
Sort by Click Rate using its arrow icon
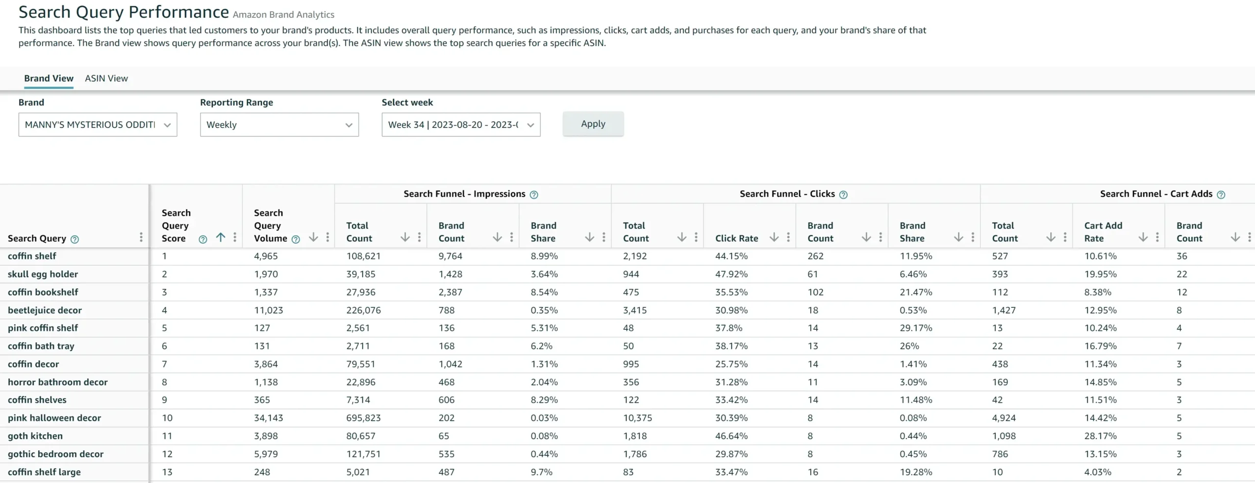click(x=774, y=237)
